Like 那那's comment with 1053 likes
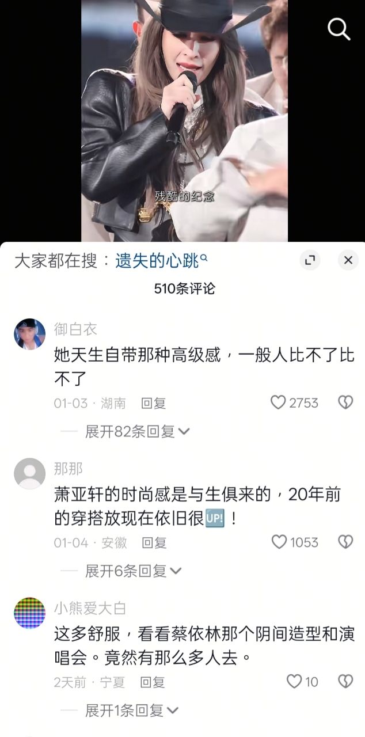Screen dimensions: 365x737 tap(279, 542)
